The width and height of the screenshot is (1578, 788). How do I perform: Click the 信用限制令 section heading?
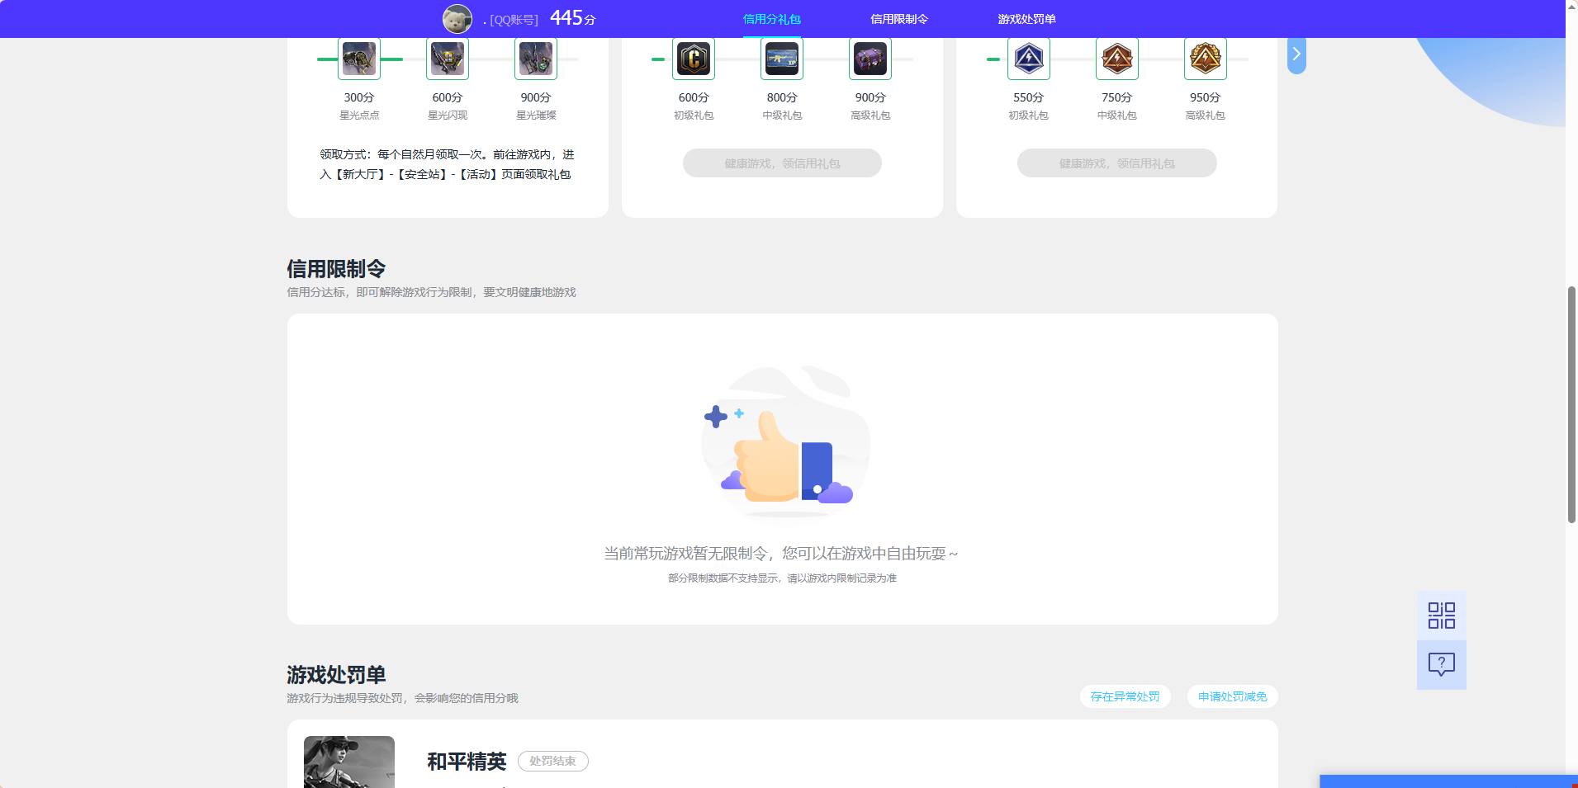(x=336, y=269)
